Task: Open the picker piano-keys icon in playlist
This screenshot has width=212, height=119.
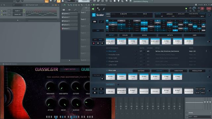Action: click(64, 10)
